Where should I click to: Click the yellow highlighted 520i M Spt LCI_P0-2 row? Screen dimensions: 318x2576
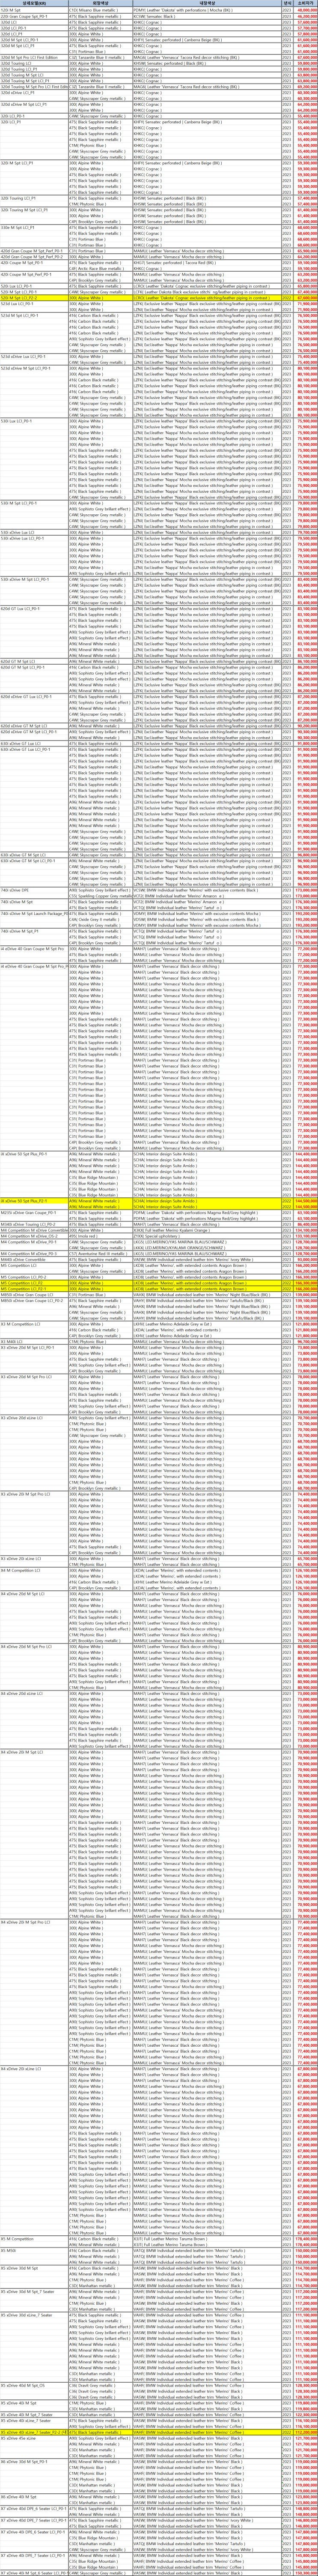[159, 297]
